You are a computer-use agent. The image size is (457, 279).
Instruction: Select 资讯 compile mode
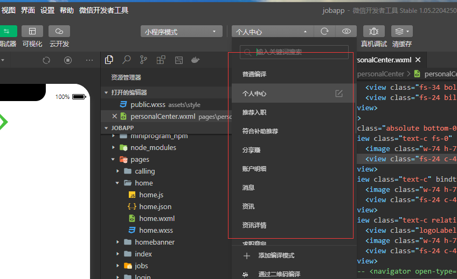pyautogui.click(x=294, y=206)
